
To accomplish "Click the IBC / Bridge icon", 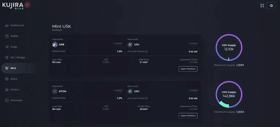I will point(7,57).
